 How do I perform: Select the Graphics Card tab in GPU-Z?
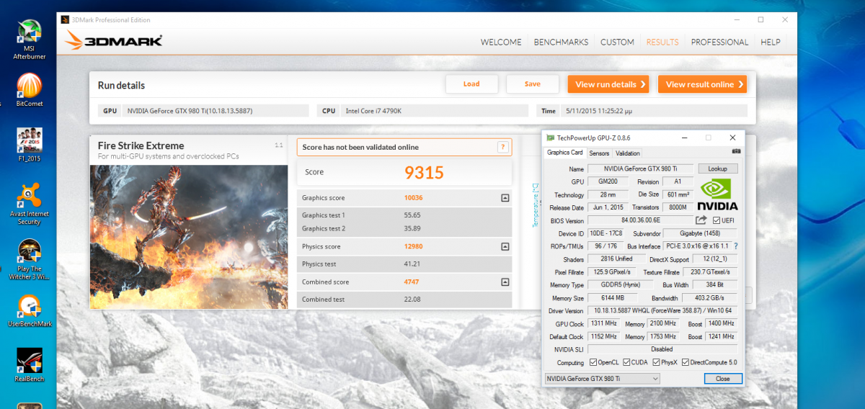tap(565, 153)
